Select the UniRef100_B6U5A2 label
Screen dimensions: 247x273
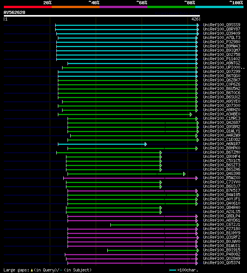click(x=222, y=89)
